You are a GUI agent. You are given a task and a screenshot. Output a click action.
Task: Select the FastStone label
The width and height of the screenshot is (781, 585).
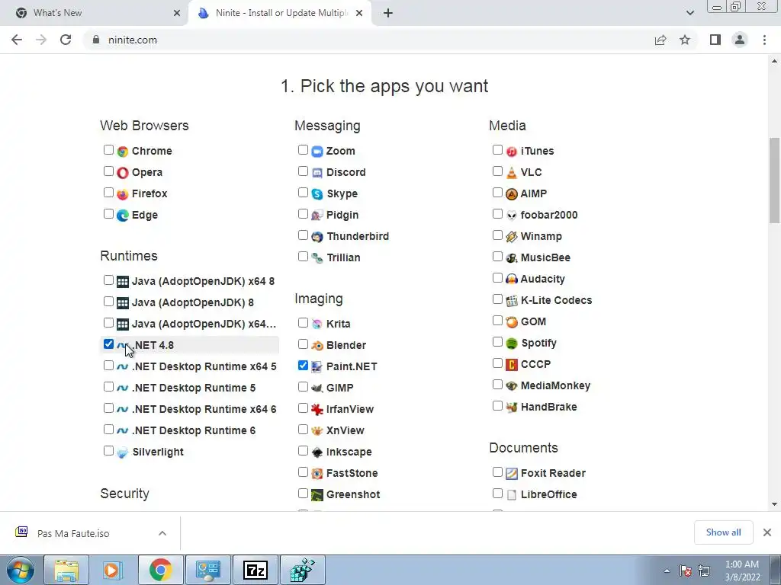tap(352, 474)
